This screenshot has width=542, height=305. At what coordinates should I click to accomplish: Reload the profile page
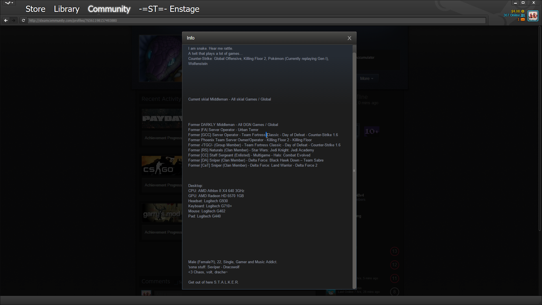(23, 20)
